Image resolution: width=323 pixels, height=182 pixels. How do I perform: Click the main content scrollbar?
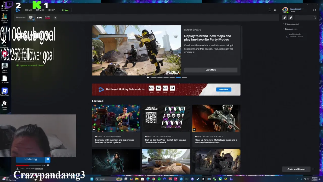coord(242,43)
